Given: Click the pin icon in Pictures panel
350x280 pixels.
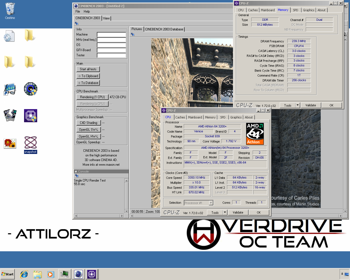Looking at the screenshot, I should pyautogui.click(x=133, y=34).
